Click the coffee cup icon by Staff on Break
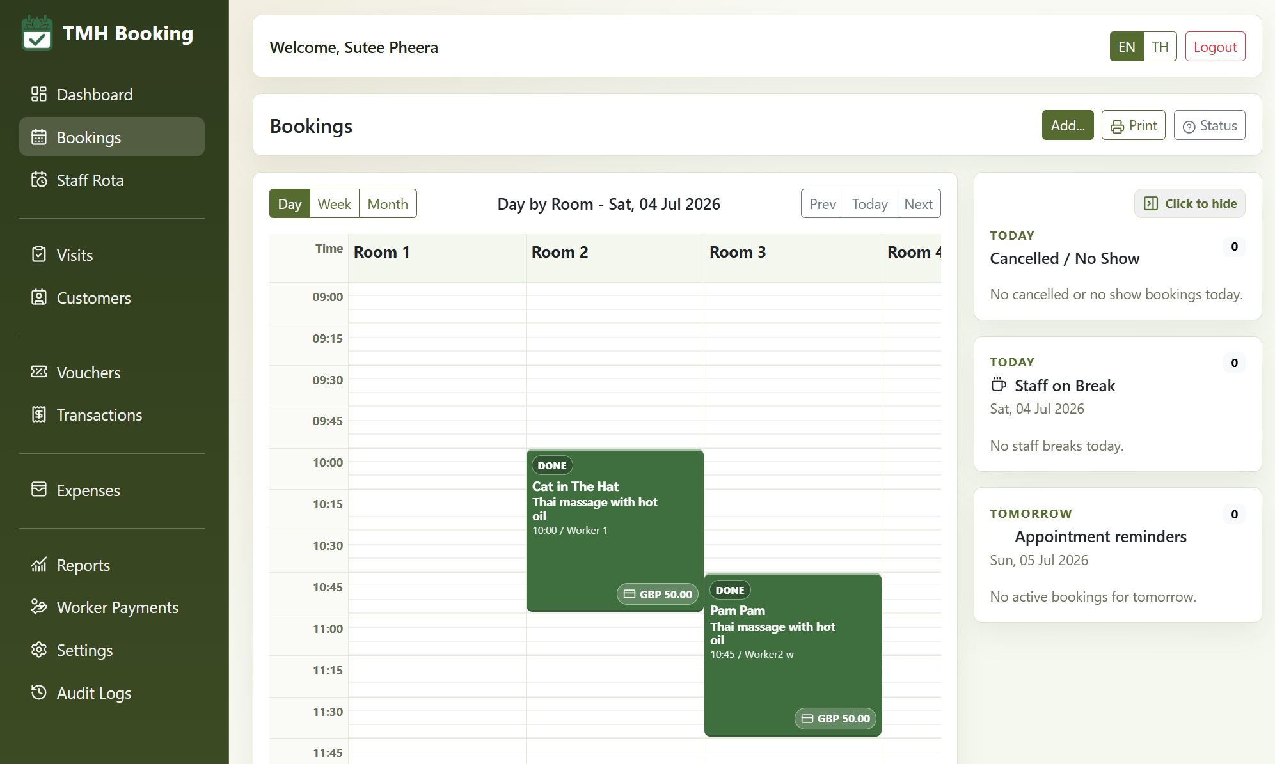Screen dimensions: 1275x764 pyautogui.click(x=999, y=385)
